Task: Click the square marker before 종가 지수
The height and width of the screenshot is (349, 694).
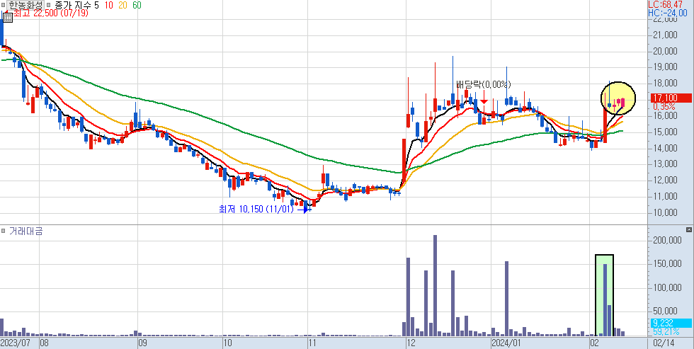Action: 48,6
